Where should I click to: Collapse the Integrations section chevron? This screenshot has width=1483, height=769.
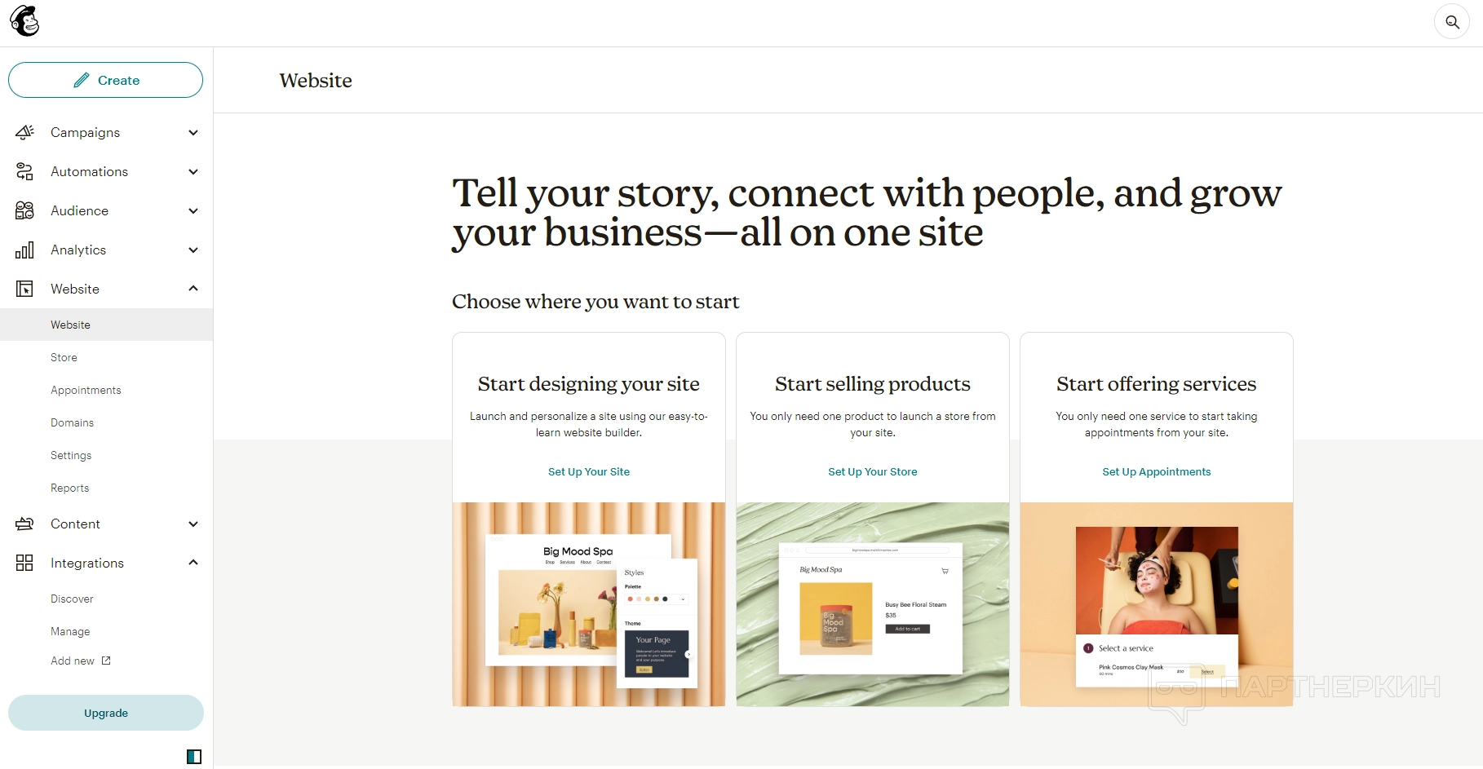(193, 563)
